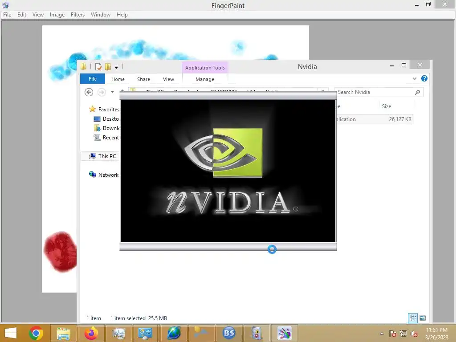456x342 pixels.
Task: Open the performance monitor taskbar icon
Action: pos(118,333)
